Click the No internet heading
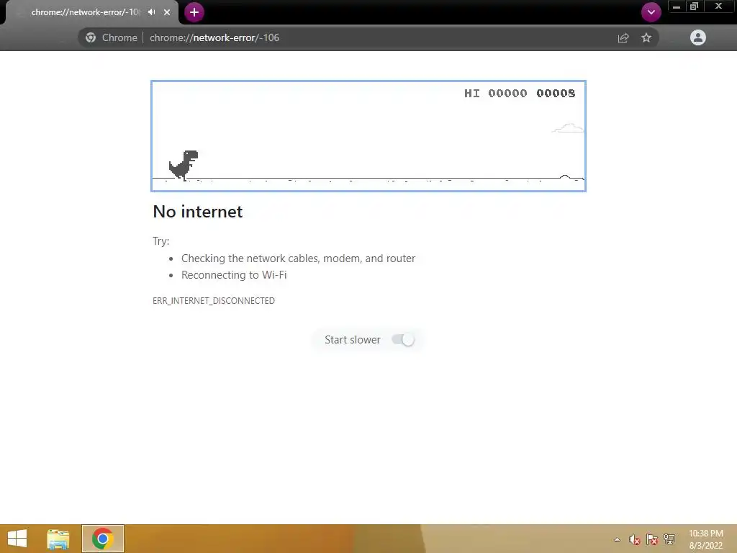The image size is (737, 553). click(198, 212)
